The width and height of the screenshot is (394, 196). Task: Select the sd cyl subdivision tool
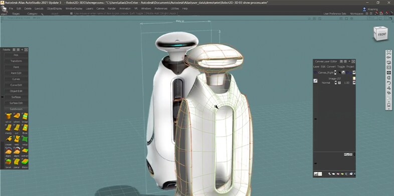(x=9, y=116)
